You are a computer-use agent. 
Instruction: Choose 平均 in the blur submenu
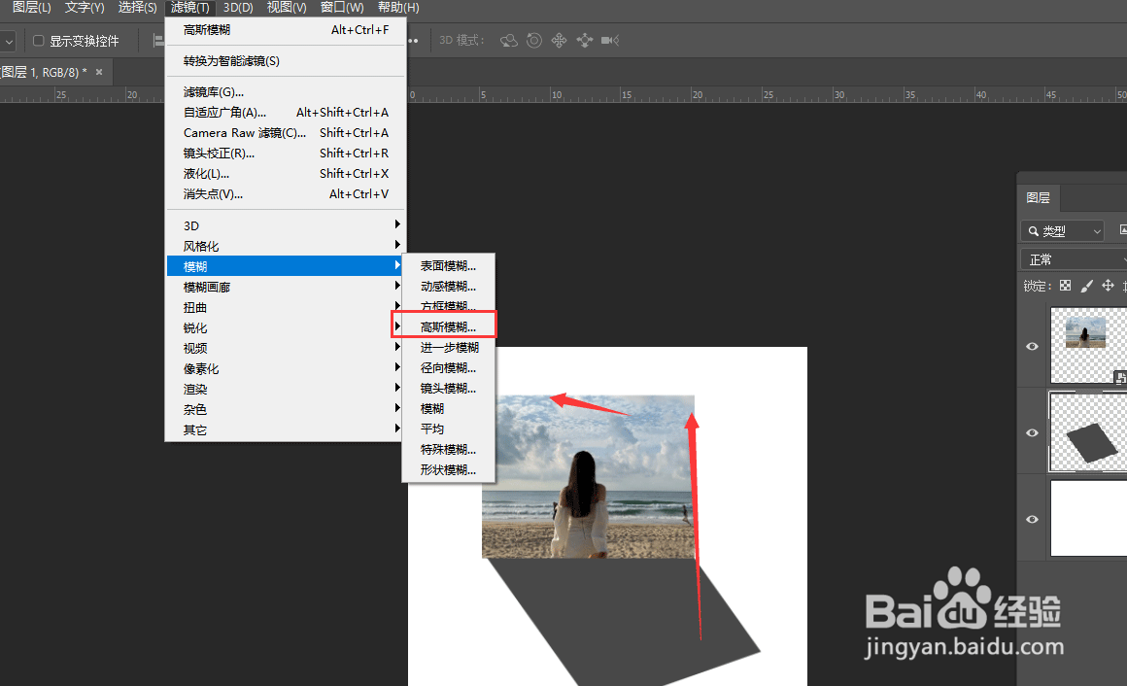(x=448, y=429)
